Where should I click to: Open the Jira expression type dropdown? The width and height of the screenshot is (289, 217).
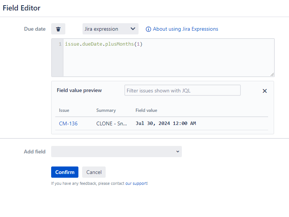click(x=111, y=29)
